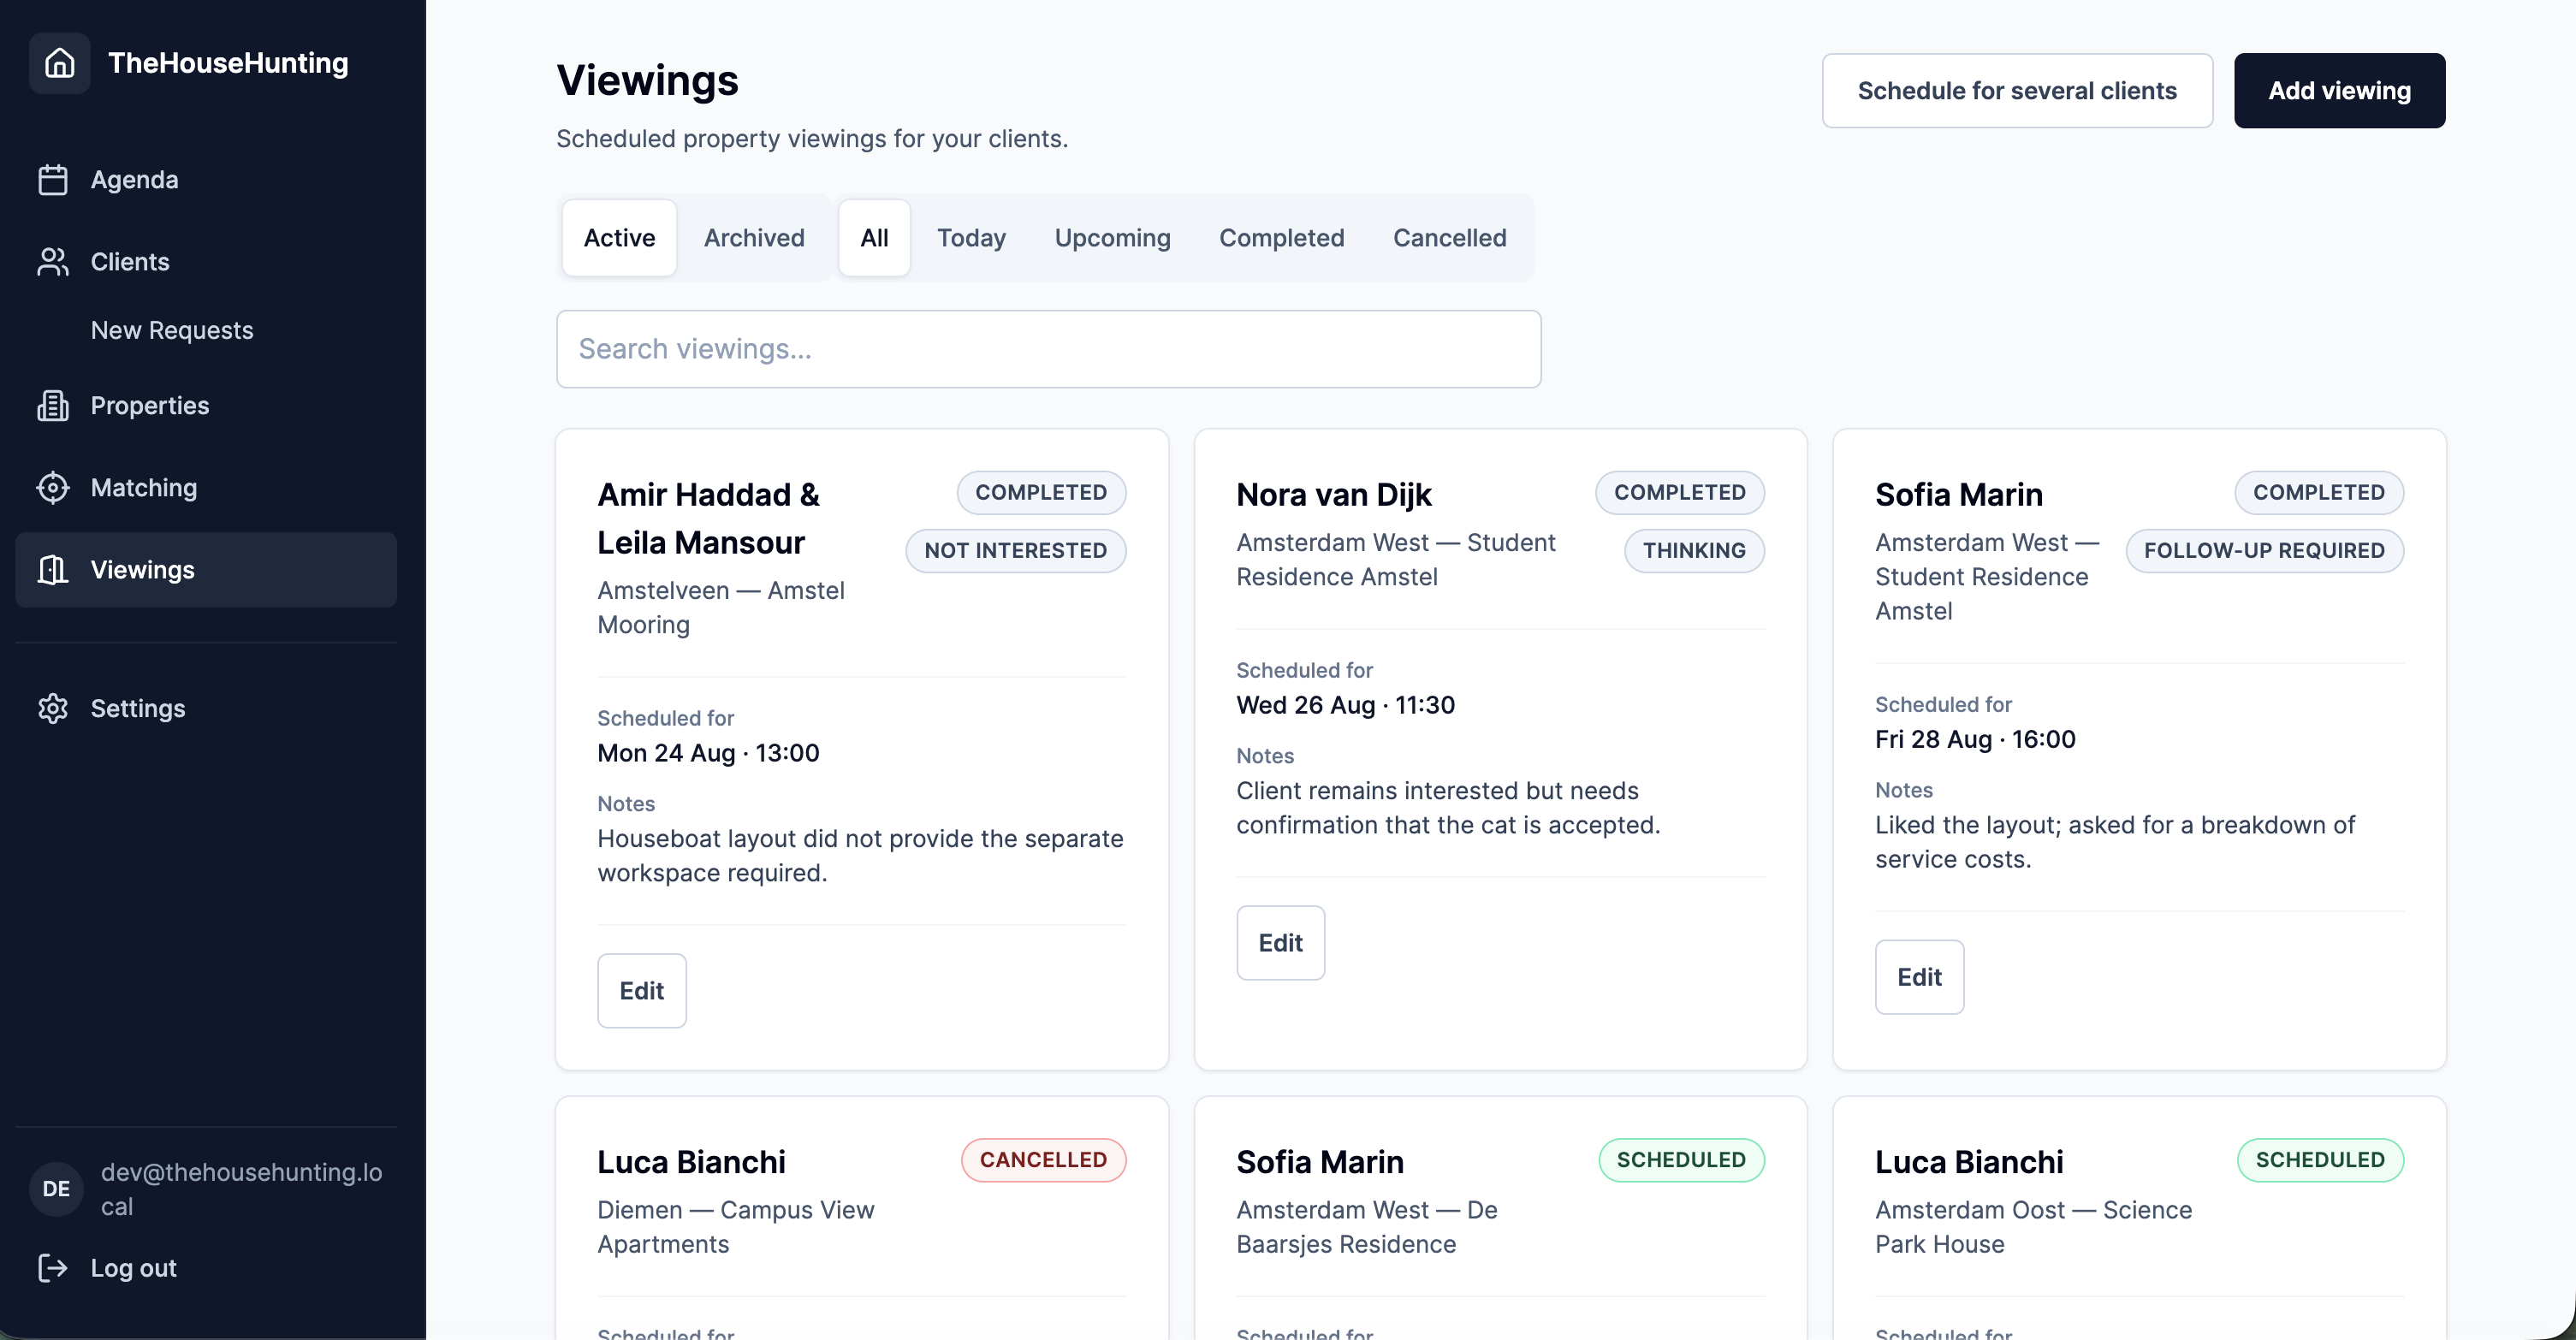The image size is (2576, 1340).
Task: Click 'Mon 24 Aug · 13:00' date text
Action: (708, 753)
